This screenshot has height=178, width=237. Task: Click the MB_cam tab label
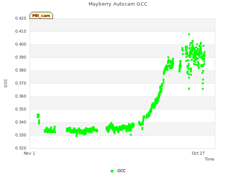[41, 16]
